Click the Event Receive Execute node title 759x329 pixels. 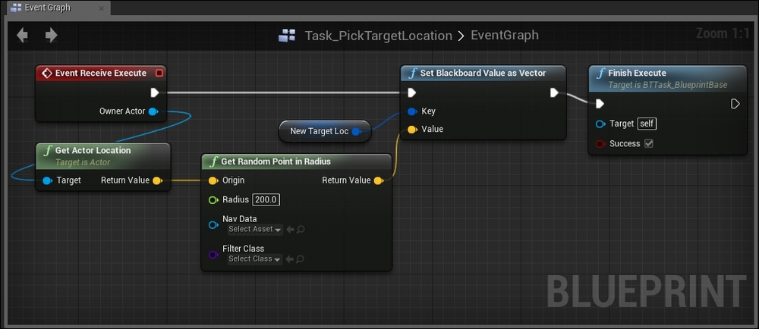click(x=101, y=73)
